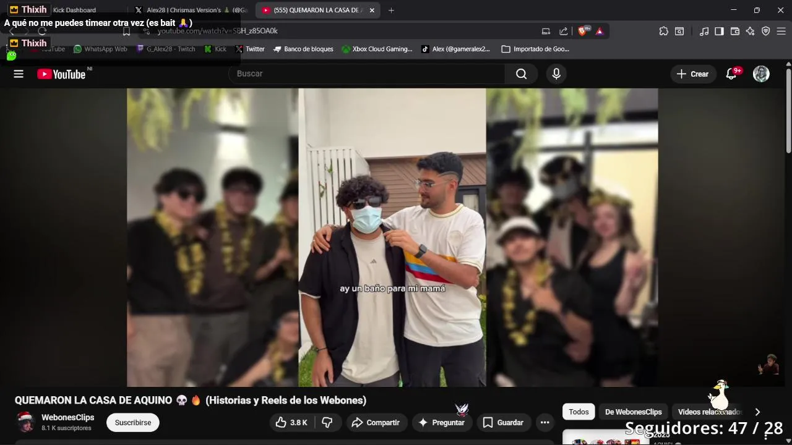Expand the Importado de Goo... bookmarks folder
This screenshot has width=792, height=445.
[x=535, y=49]
